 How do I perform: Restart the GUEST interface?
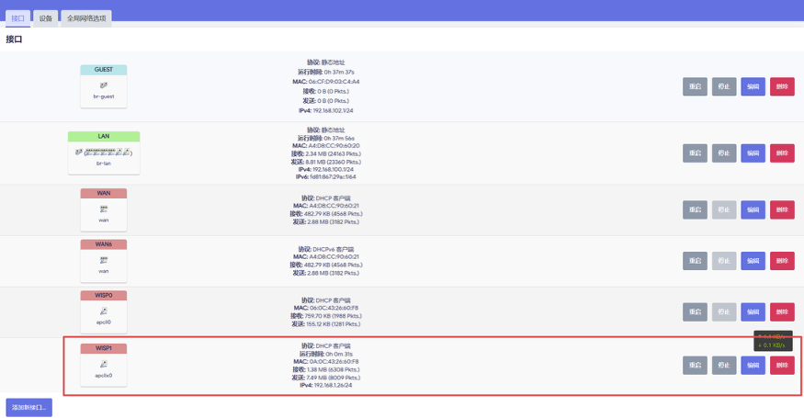coord(695,86)
